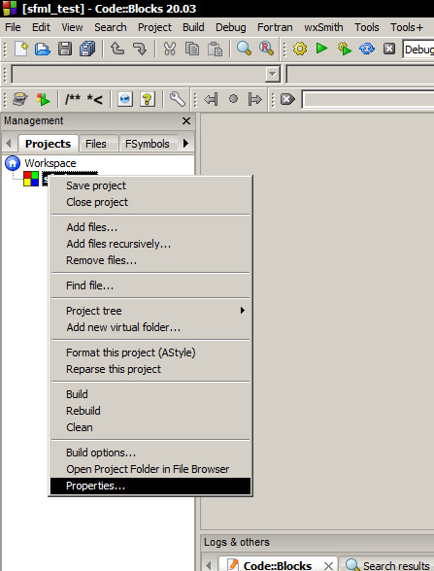Open the Tools+ menu
This screenshot has width=434, height=571.
pos(407,27)
